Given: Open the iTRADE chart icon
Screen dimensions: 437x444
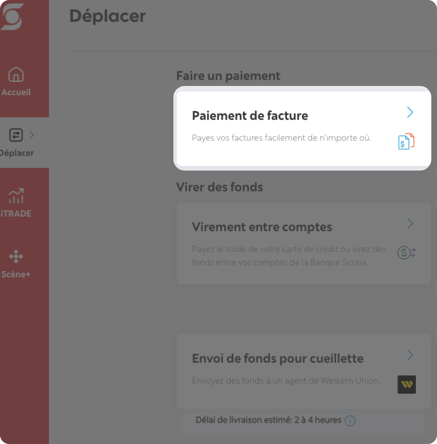Looking at the screenshot, I should pyautogui.click(x=16, y=196).
